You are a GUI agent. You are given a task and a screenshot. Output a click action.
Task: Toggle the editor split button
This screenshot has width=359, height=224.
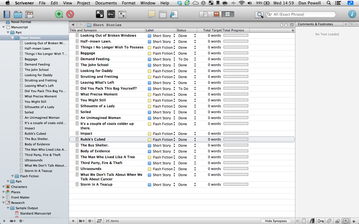(x=292, y=25)
